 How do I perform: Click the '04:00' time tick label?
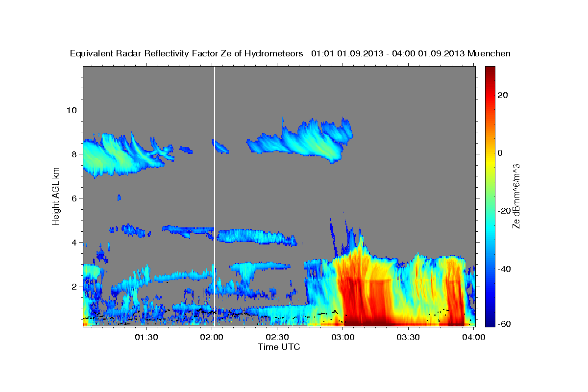474,337
